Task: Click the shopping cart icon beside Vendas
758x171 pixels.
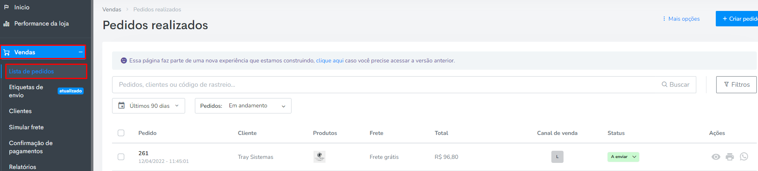Action: click(6, 52)
